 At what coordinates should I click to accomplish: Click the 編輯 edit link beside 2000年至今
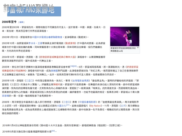tap(21, 22)
